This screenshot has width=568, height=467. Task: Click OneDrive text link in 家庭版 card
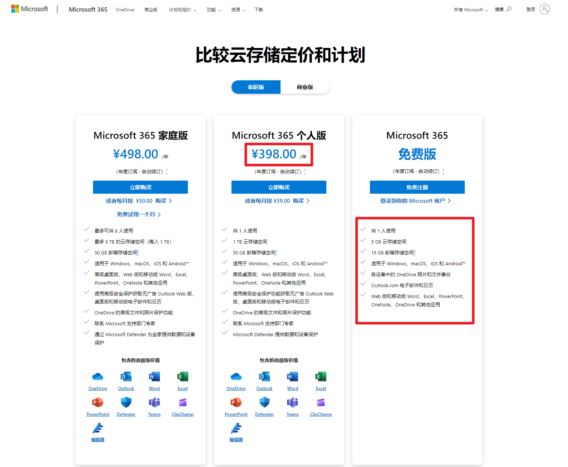tap(98, 389)
